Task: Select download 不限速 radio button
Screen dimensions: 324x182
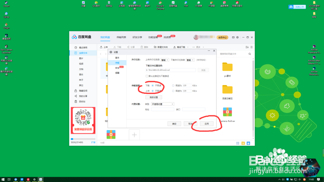Action: tap(153, 86)
